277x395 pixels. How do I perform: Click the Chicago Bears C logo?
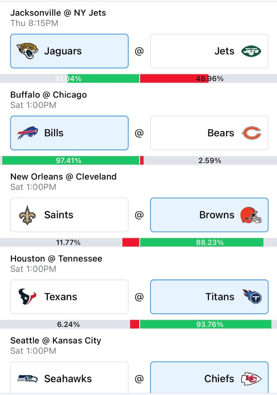point(251,133)
